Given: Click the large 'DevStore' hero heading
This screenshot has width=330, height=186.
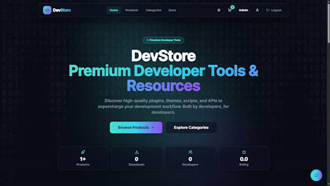Looking at the screenshot, I should coord(164,56).
